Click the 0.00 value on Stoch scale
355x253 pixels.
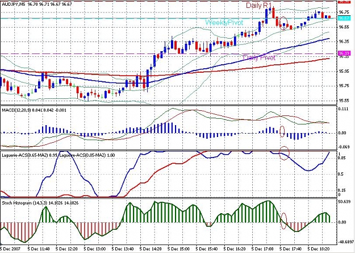343,222
